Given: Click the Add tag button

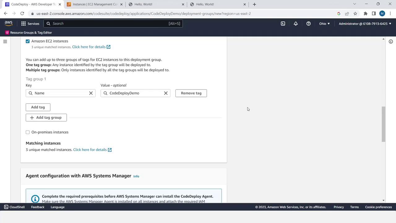Looking at the screenshot, I should (38, 107).
